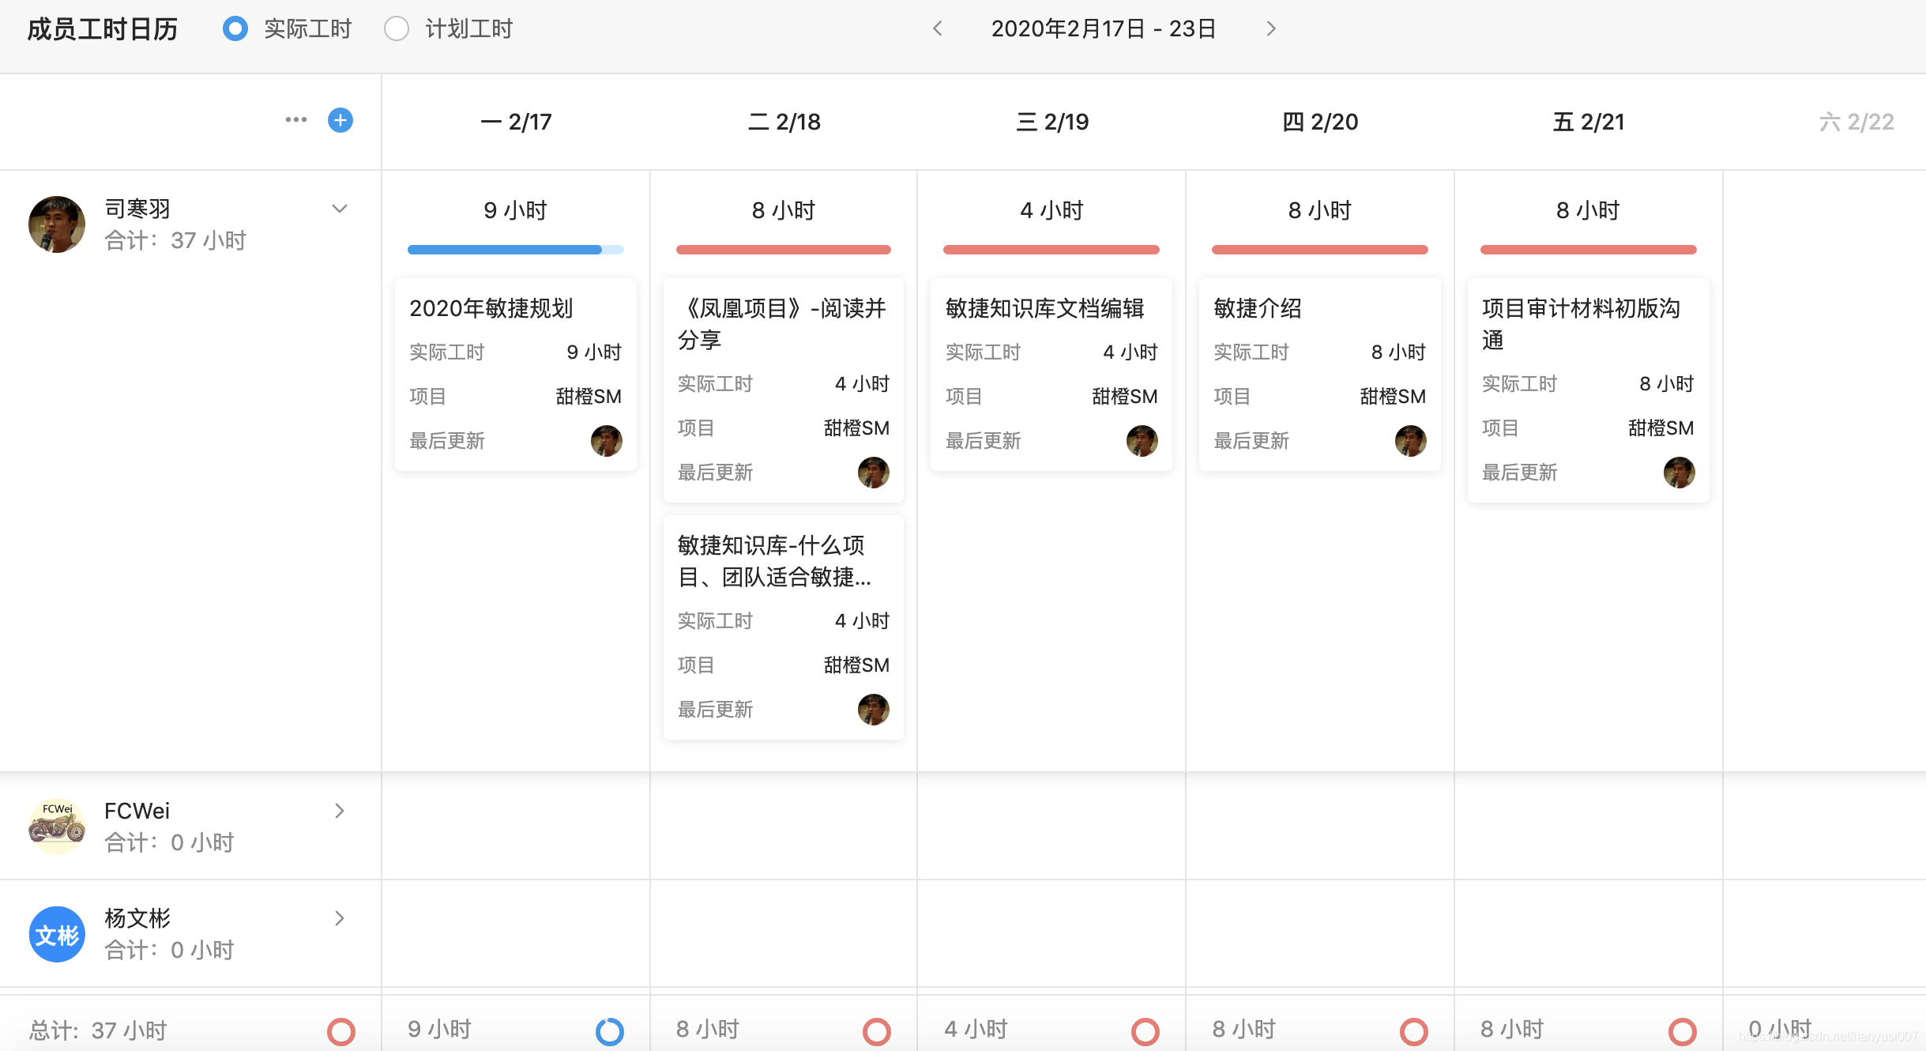Click the 五 2/21 column header
Image resolution: width=1926 pixels, height=1051 pixels.
pyautogui.click(x=1588, y=122)
